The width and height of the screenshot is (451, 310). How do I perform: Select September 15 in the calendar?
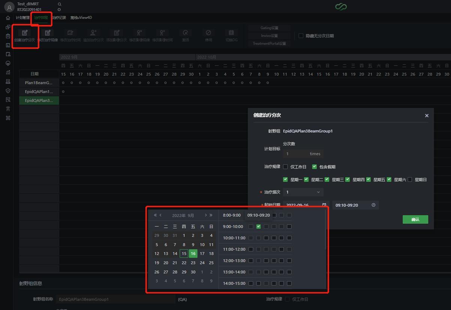point(184,254)
